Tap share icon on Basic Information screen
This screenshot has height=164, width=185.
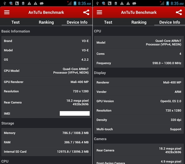(86, 13)
